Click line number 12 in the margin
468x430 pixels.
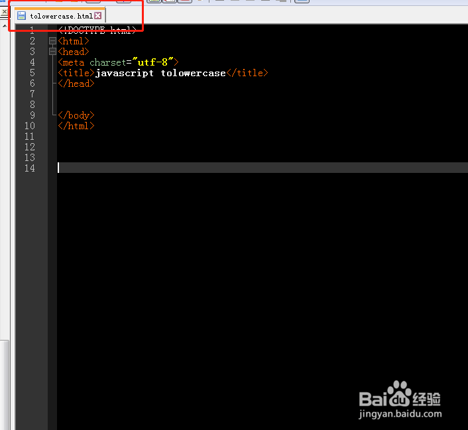tap(30, 147)
